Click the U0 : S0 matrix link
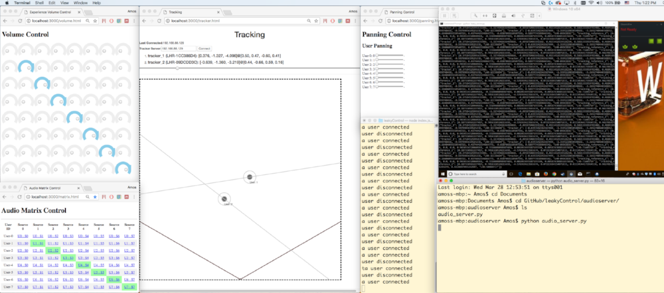This screenshot has height=293, width=664. [23, 236]
